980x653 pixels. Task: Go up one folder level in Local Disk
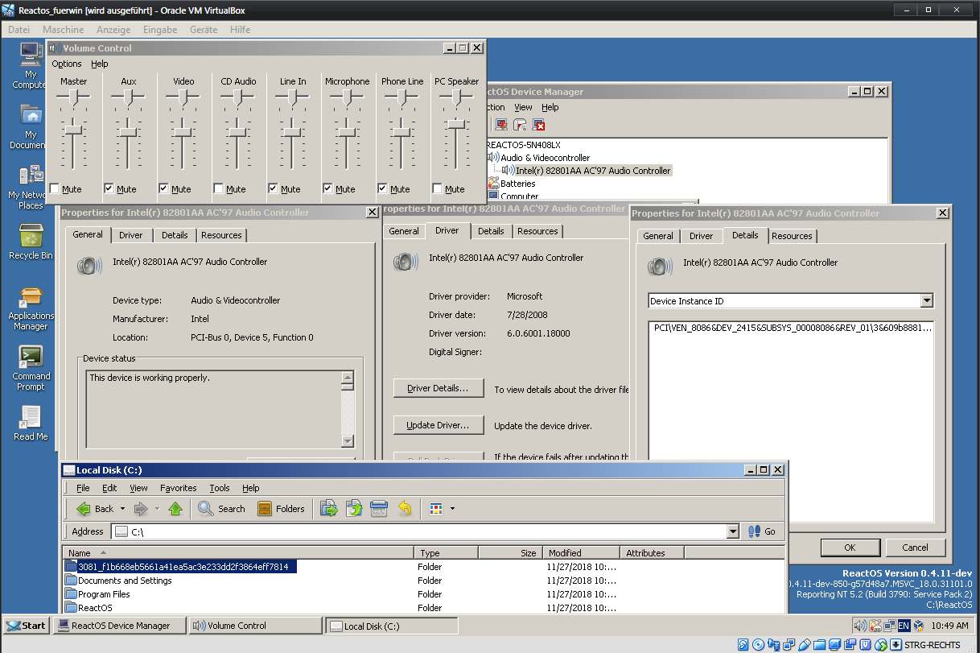175,509
